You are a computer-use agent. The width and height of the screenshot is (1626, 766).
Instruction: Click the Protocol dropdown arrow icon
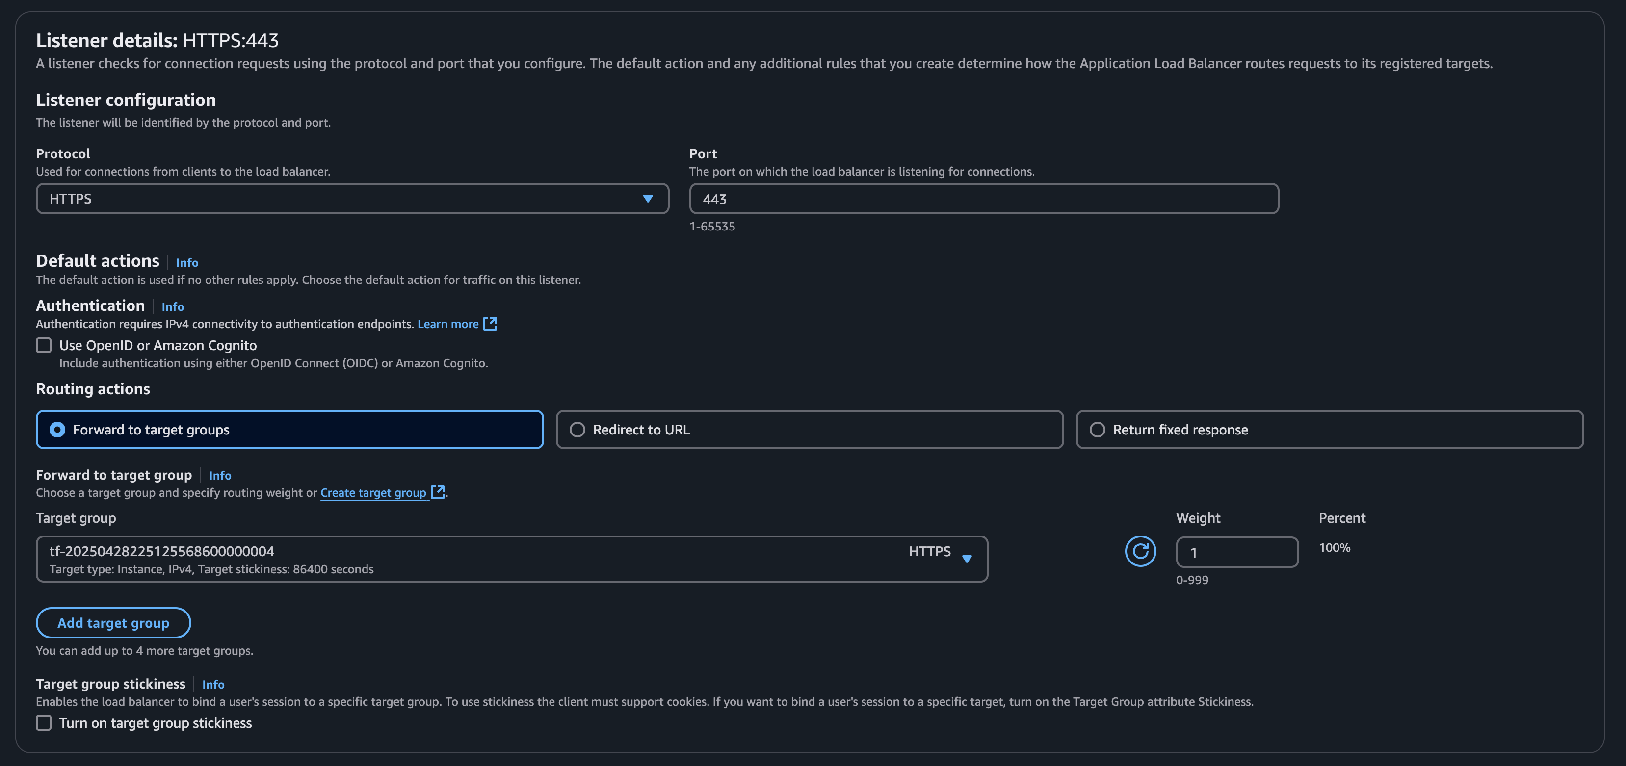click(x=648, y=199)
